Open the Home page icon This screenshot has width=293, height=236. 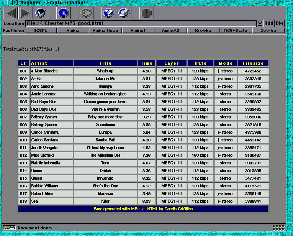tap(41, 13)
